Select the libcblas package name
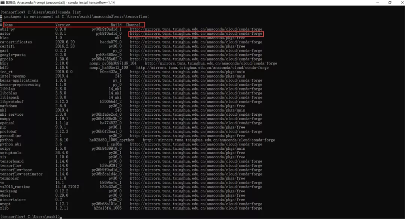 (9, 93)
